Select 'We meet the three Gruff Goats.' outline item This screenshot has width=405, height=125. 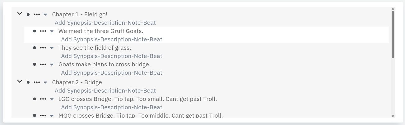tap(101, 31)
